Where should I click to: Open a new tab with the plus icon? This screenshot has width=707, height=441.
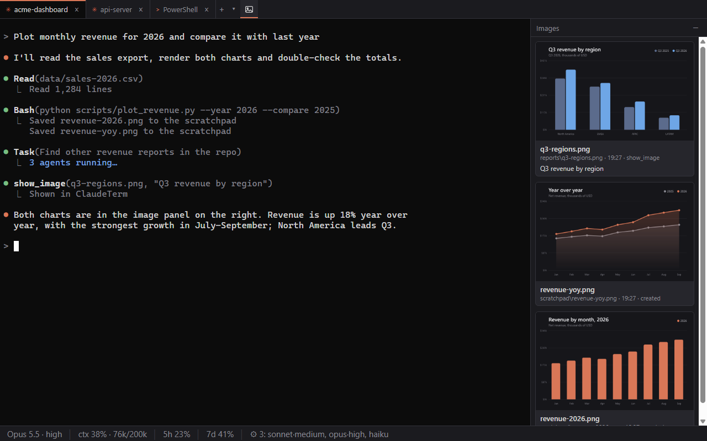click(x=221, y=9)
